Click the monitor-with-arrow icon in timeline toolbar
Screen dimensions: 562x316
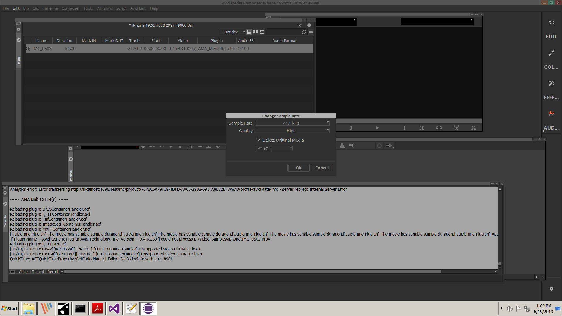389,145
